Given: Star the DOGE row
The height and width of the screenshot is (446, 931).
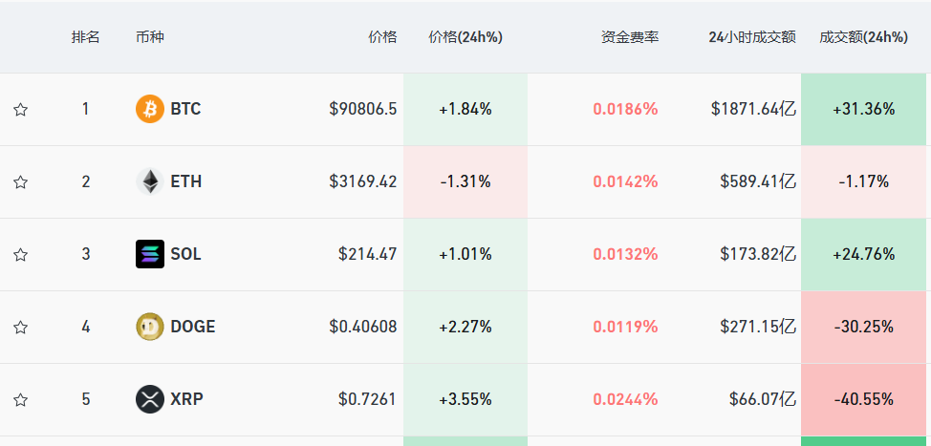Looking at the screenshot, I should point(20,328).
